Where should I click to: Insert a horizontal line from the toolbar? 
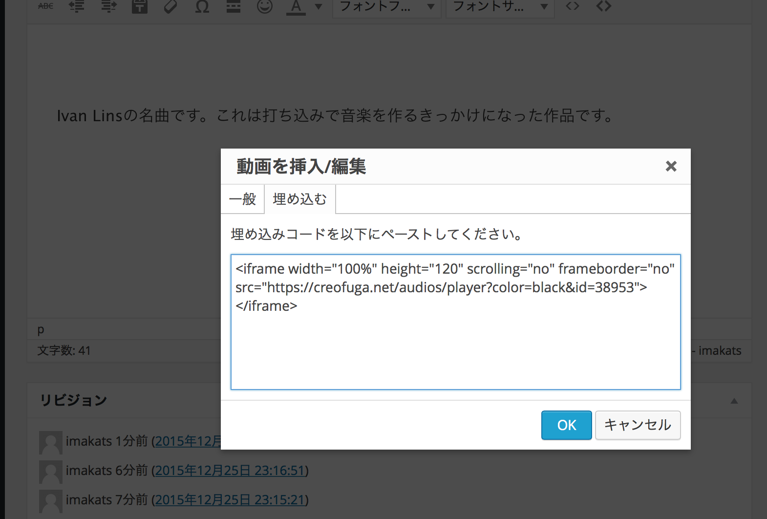click(234, 6)
